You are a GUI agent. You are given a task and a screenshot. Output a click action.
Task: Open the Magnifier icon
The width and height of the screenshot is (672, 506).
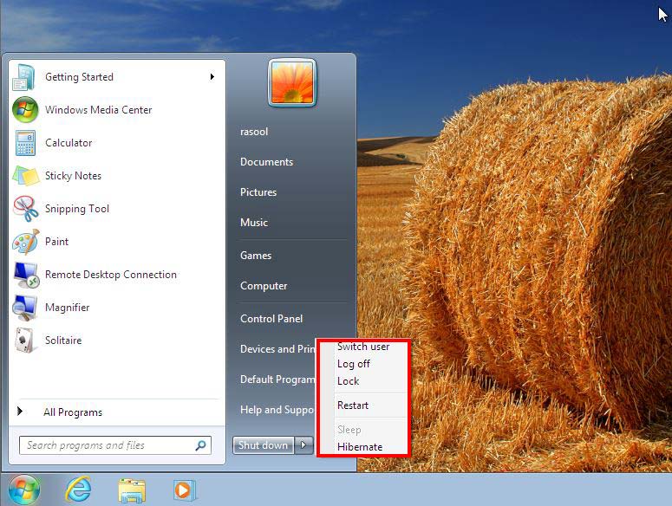(24, 308)
